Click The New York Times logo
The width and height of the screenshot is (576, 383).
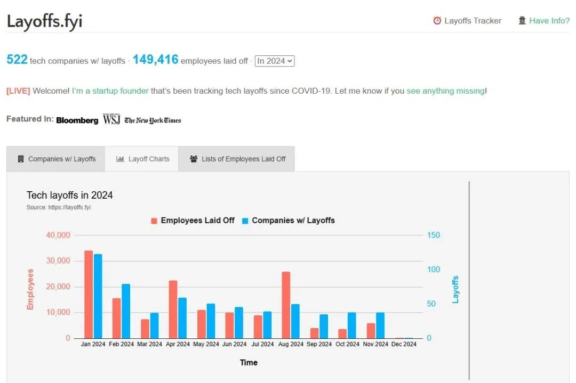point(153,120)
